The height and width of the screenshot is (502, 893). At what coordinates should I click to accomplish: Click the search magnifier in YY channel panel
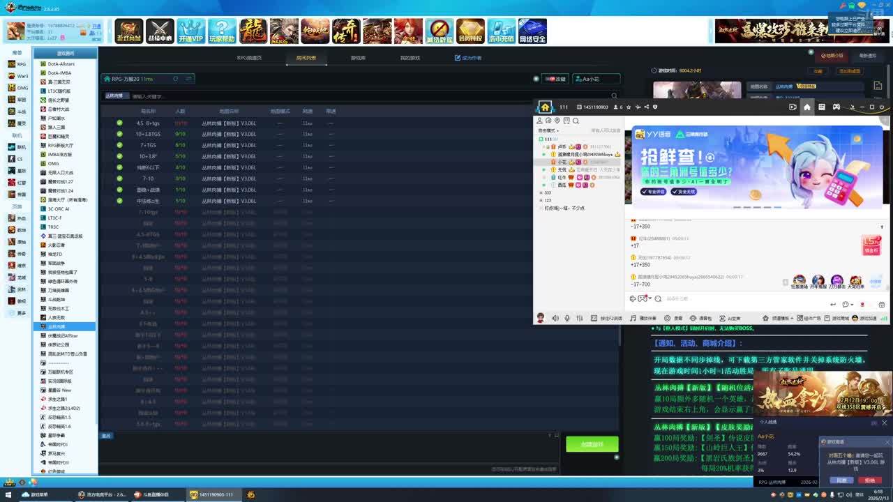coord(576,121)
